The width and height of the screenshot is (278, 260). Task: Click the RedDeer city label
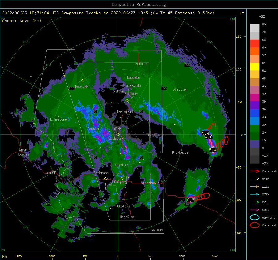coord(131,94)
